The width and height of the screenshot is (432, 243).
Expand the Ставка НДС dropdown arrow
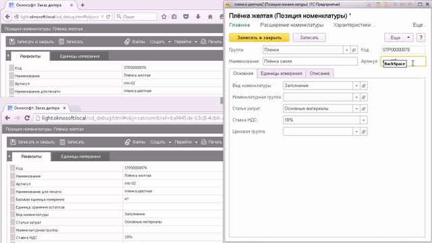coord(364,120)
